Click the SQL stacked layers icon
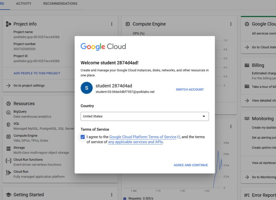 [x=8, y=125]
